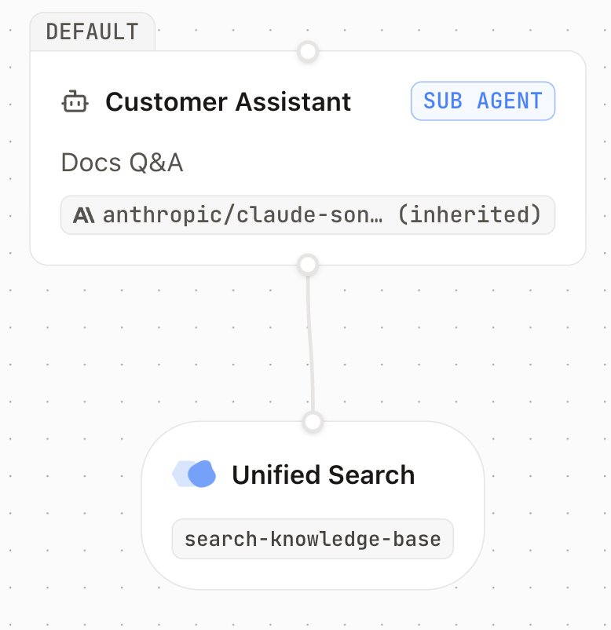Open the anthropic/claude-son… (inherited) model chip
The width and height of the screenshot is (611, 630).
click(x=308, y=215)
